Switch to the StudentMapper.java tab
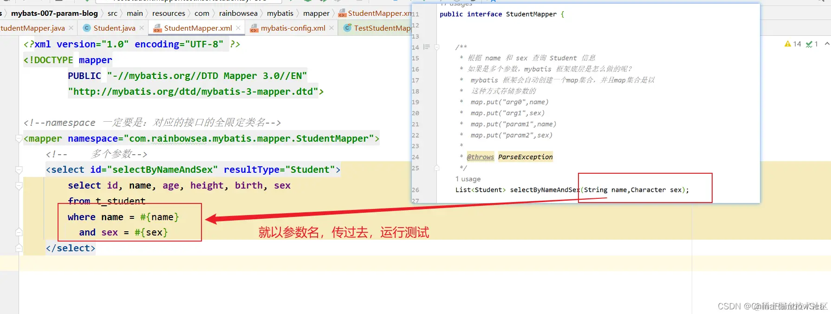This screenshot has width=831, height=314. click(x=32, y=28)
